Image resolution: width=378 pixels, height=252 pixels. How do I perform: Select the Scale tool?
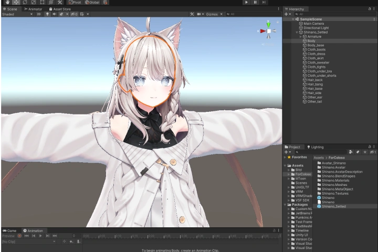34,2
